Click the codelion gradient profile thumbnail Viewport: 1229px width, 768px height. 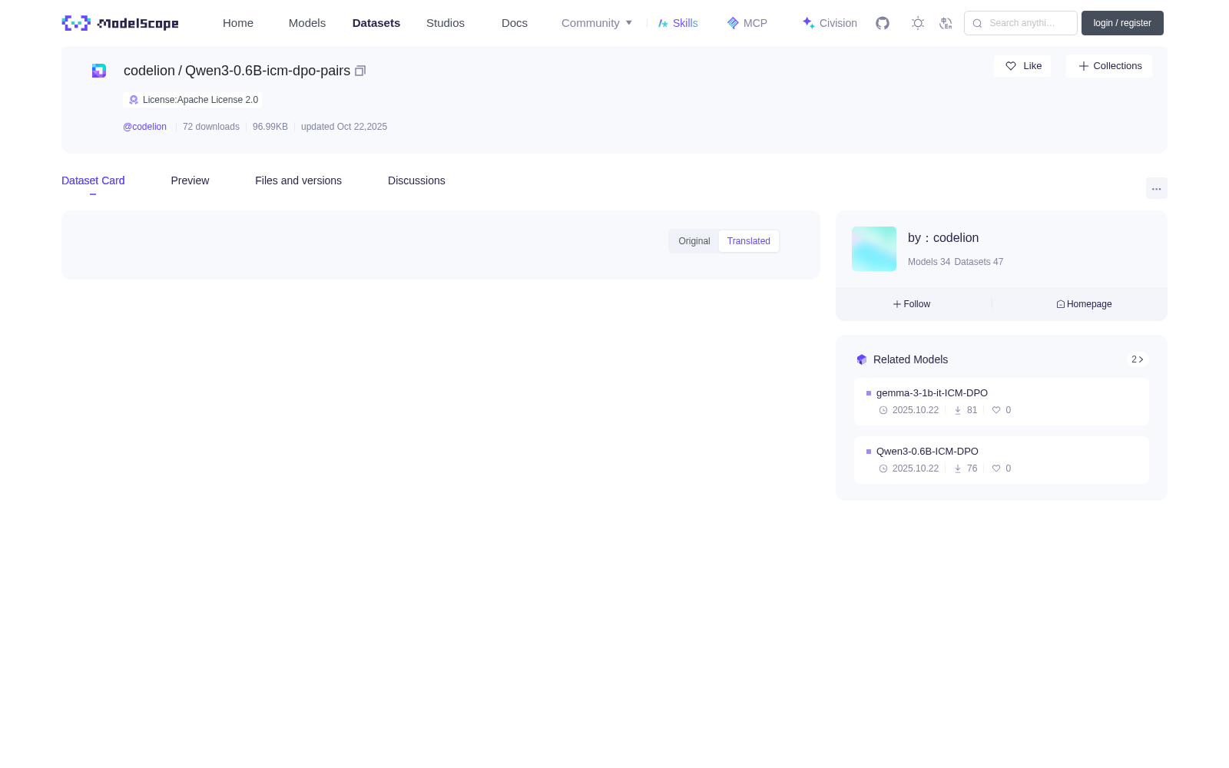coord(874,249)
